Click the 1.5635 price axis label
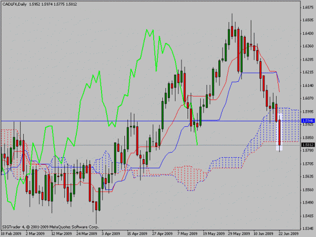The image size is (316, 237). 308,176
